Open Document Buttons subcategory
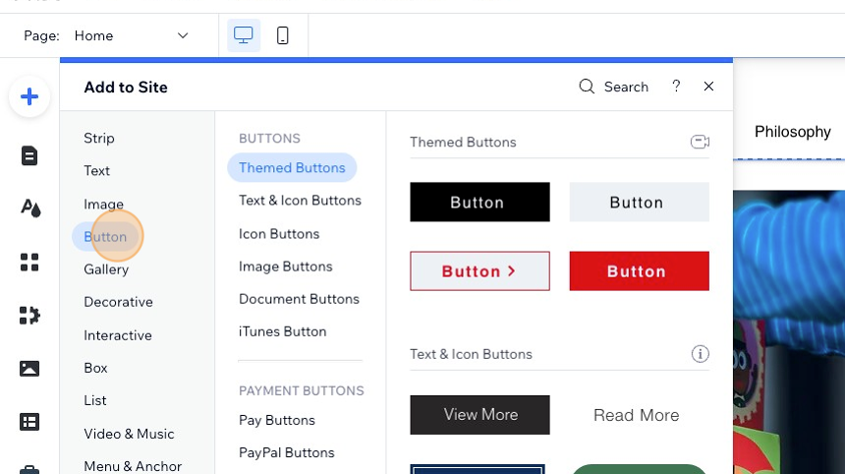This screenshot has height=474, width=845. (299, 299)
